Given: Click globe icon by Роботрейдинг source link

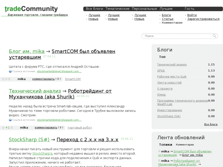Looking at the screenshot, I should (x=10, y=120).
